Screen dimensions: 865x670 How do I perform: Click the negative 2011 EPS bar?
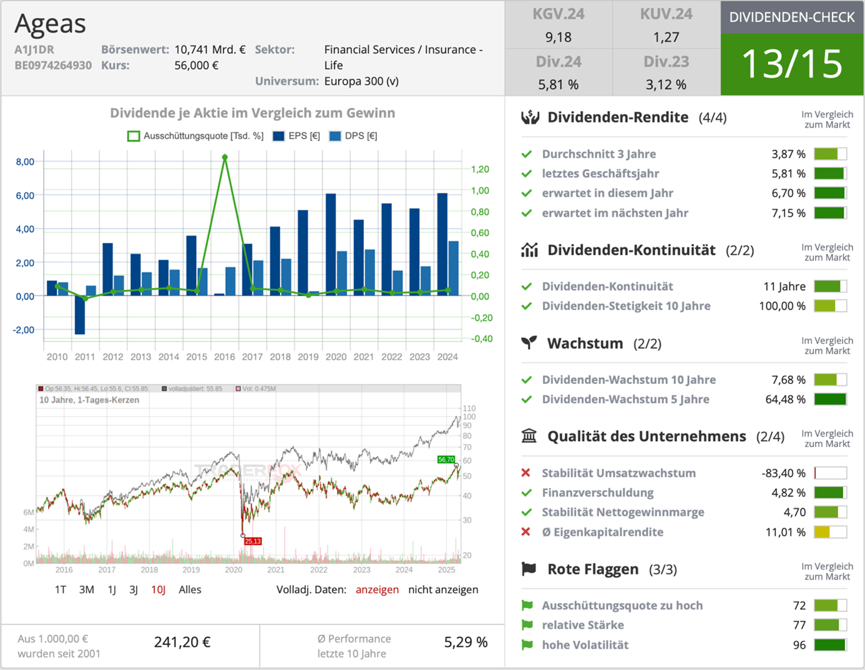coord(80,315)
